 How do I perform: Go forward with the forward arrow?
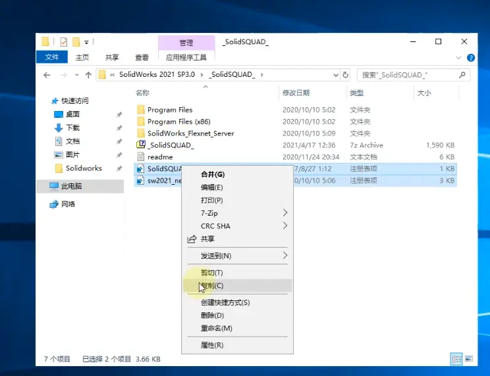(63, 75)
